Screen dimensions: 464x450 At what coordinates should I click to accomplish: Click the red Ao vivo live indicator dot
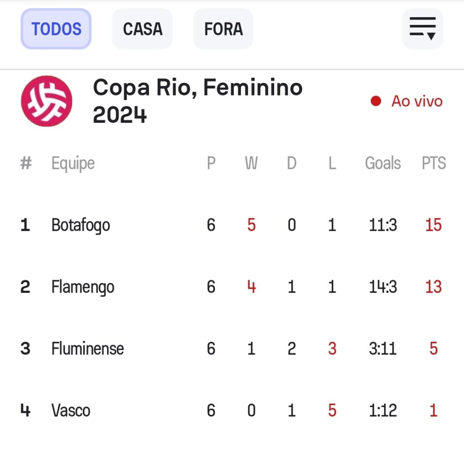pos(376,101)
